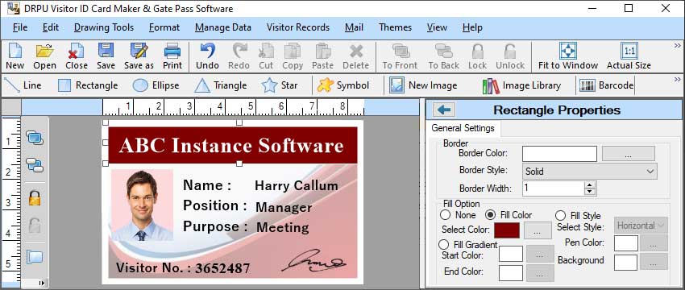Select the Fill Color radio button
Image resolution: width=685 pixels, height=290 pixels.
[491, 215]
